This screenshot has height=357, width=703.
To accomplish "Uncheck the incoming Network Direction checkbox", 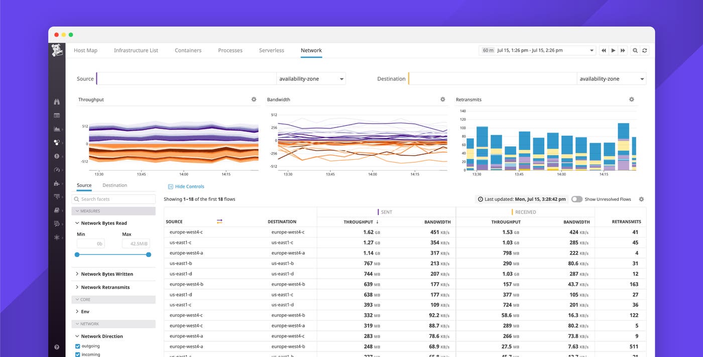I will coord(77,354).
